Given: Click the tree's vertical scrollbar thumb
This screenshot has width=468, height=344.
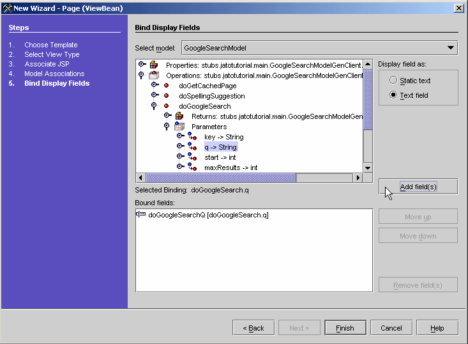Looking at the screenshot, I should pos(368,99).
